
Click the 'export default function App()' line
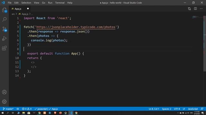click(x=55, y=53)
